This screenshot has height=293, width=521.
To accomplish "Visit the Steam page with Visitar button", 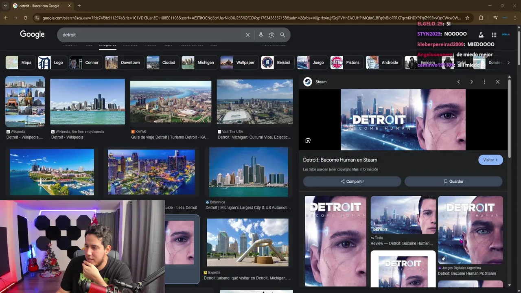I will pos(490,160).
